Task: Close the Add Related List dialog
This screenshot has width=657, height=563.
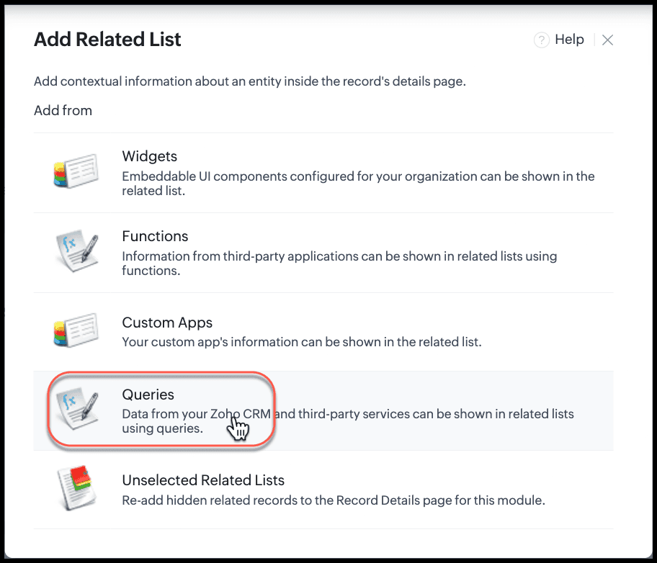Action: pos(607,40)
